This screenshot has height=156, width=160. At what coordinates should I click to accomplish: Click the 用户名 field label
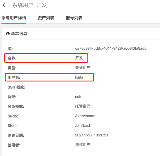[14, 77]
